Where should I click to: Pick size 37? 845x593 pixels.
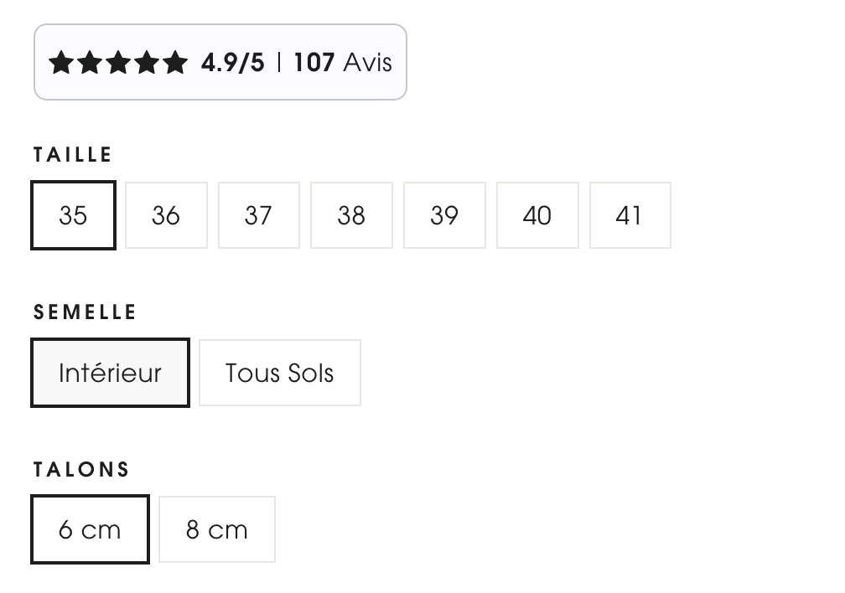258,216
